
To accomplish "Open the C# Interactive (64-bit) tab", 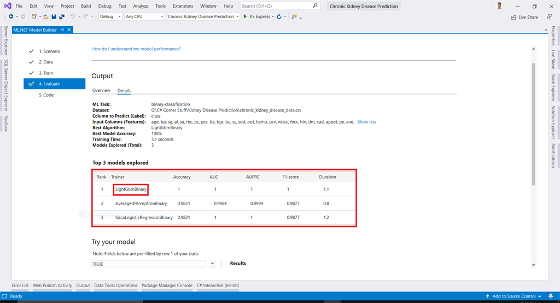I will [218, 285].
